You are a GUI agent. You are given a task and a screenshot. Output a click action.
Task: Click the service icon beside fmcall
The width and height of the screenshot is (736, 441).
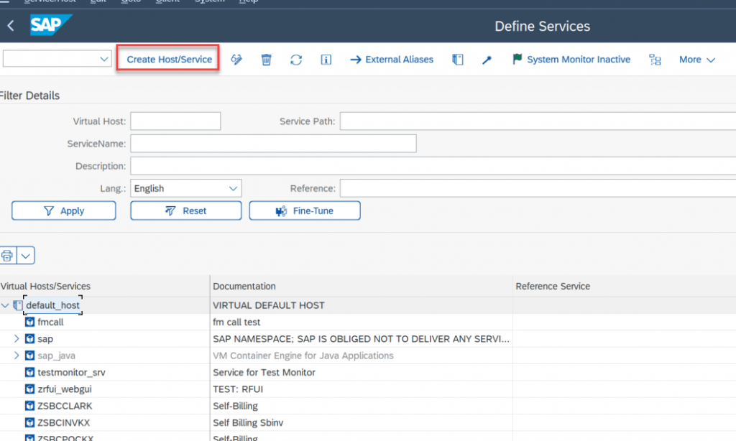29,322
